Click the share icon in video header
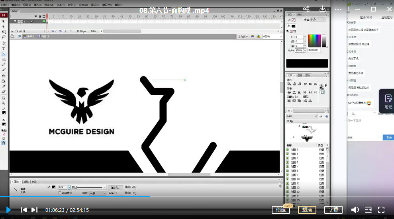This screenshot has width=394, height=219. 306,9
